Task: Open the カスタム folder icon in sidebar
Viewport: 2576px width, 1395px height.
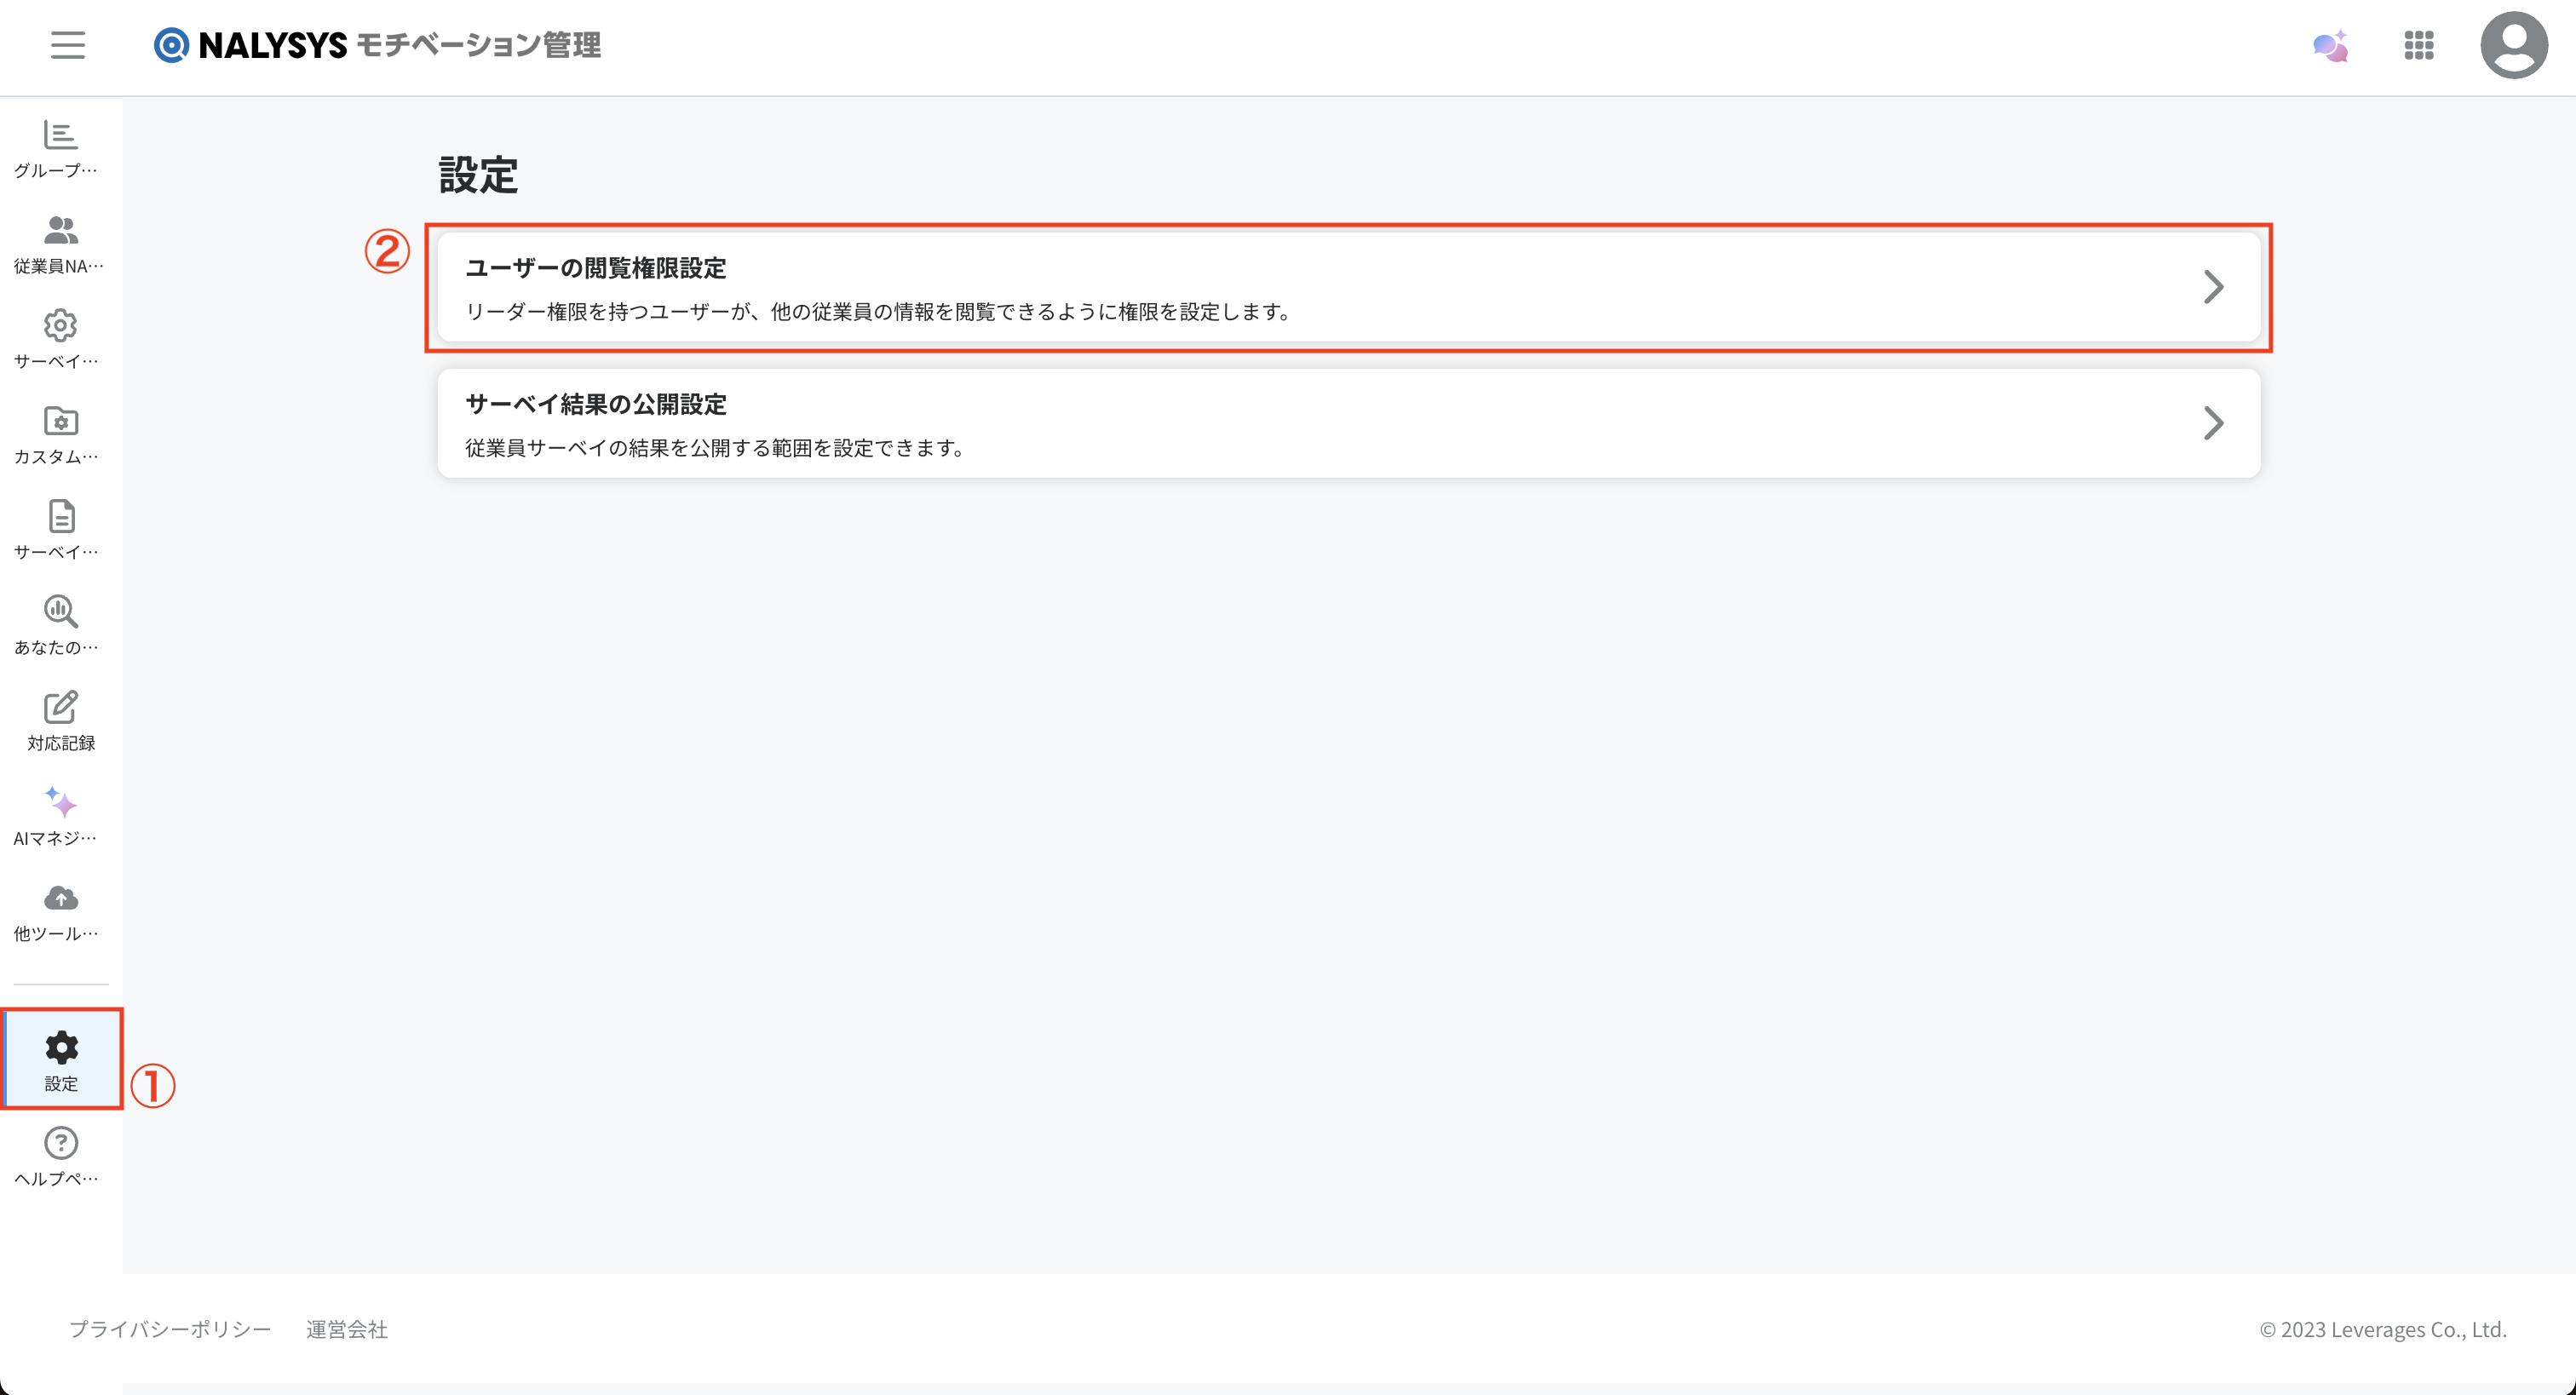Action: [x=61, y=421]
